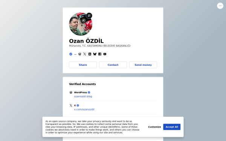Viewport: 226px width, 141px height.
Task: Open the YouTube icon in the social row
Action: tap(105, 54)
